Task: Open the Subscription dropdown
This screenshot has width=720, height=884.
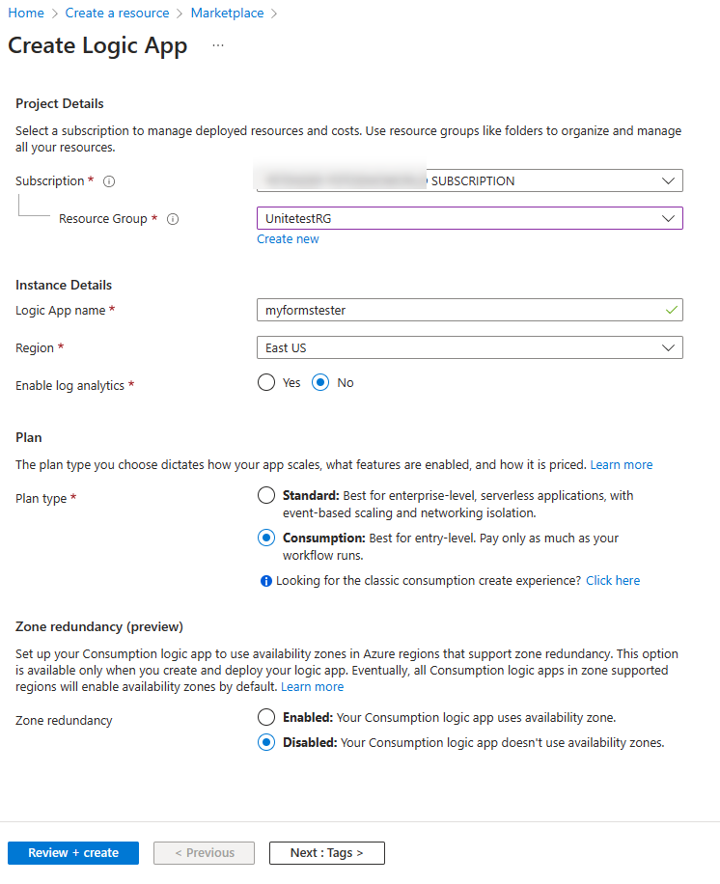Action: (x=668, y=180)
